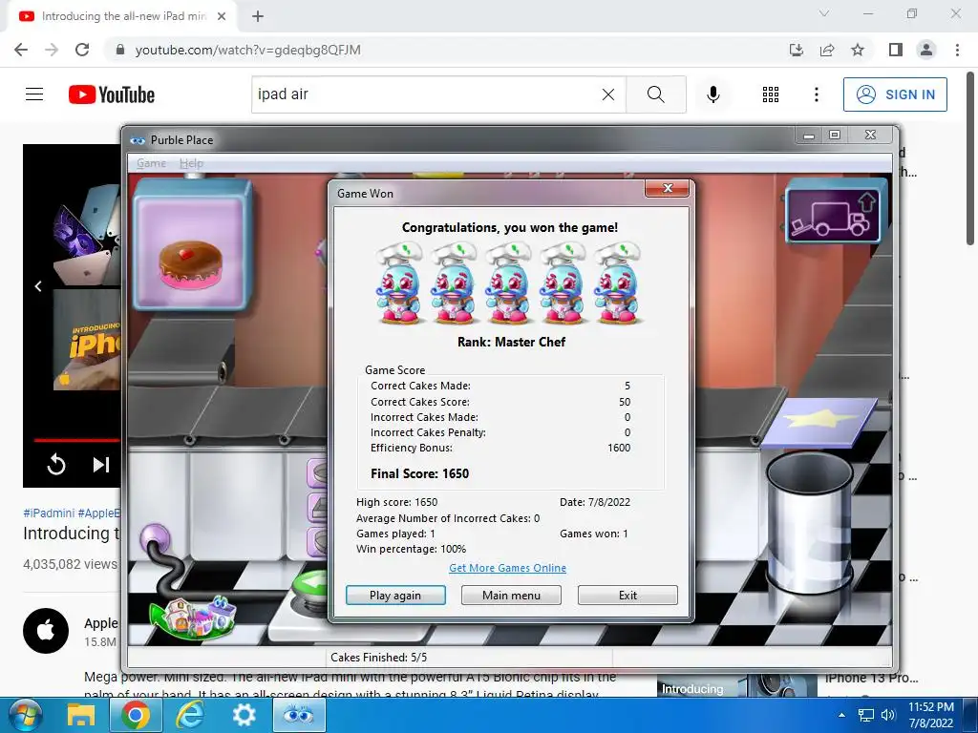
Task: Click the Main menu button
Action: coord(511,596)
